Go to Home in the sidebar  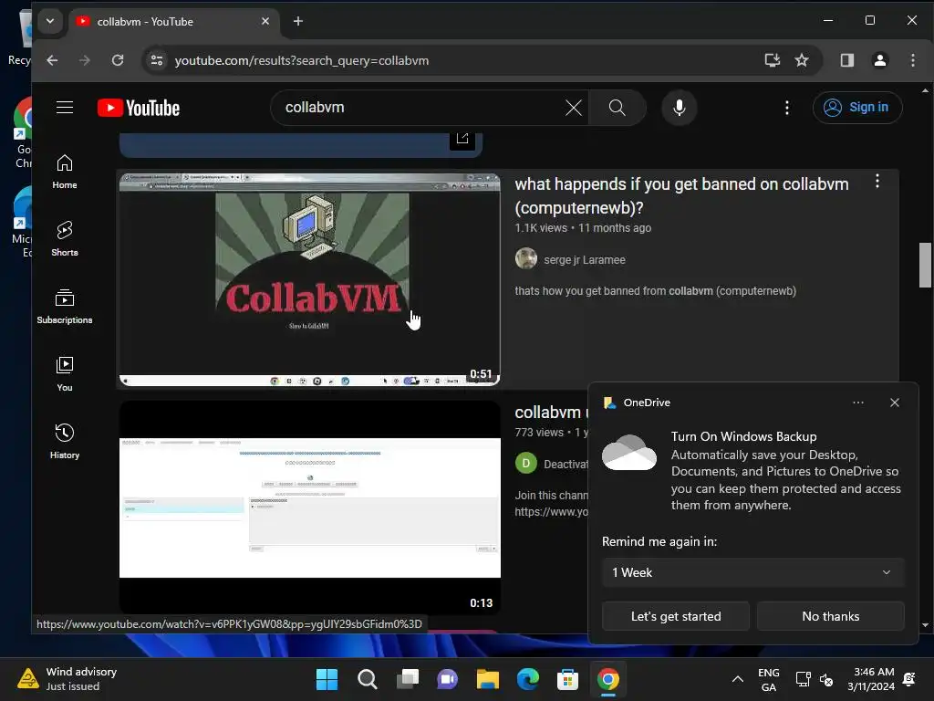(65, 172)
